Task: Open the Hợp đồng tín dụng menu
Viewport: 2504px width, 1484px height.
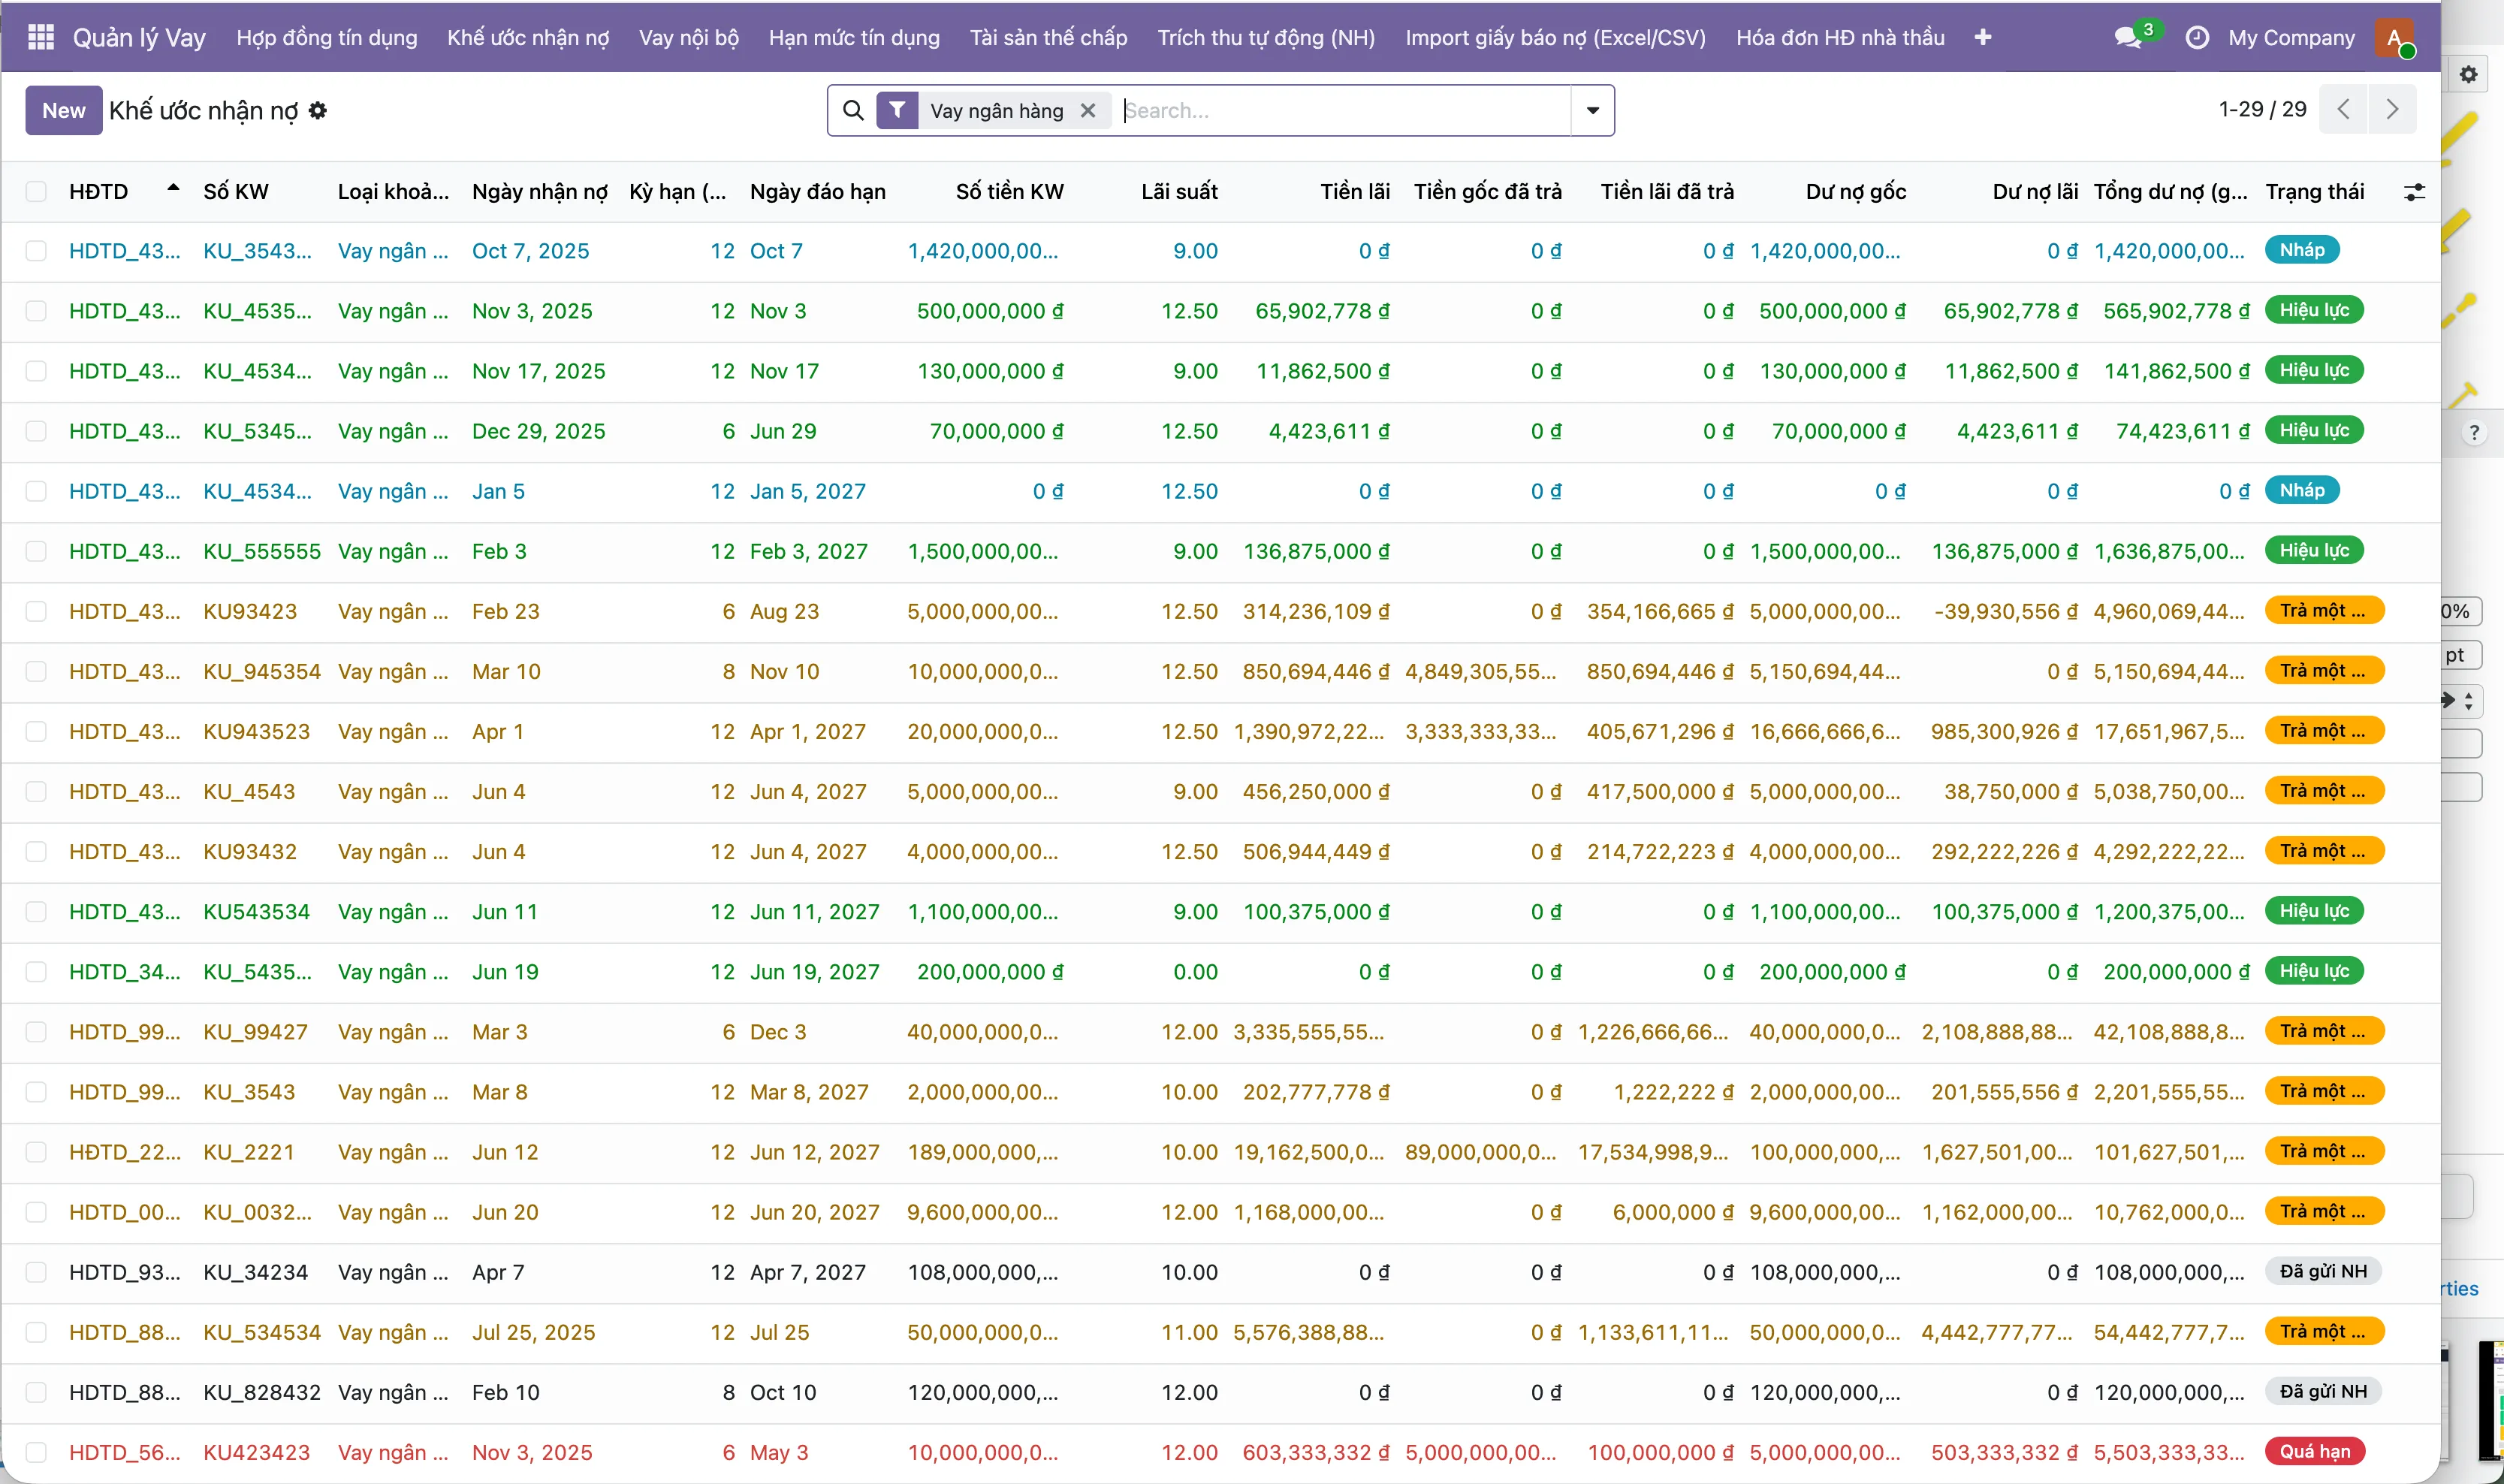Action: coord(327,38)
